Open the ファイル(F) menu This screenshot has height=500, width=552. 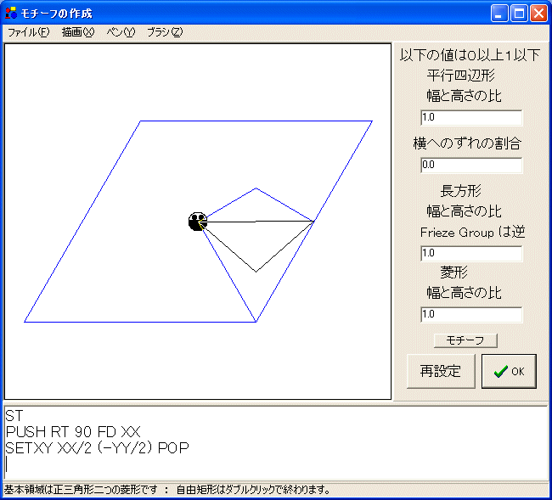pyautogui.click(x=29, y=32)
